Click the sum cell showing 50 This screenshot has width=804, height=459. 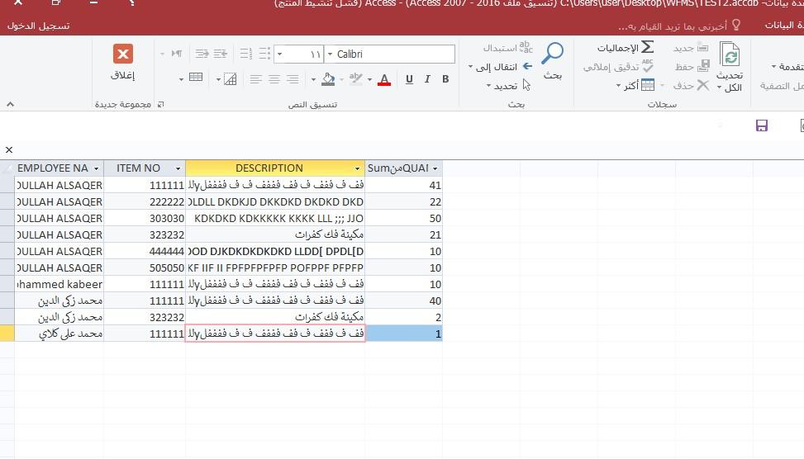pos(403,218)
